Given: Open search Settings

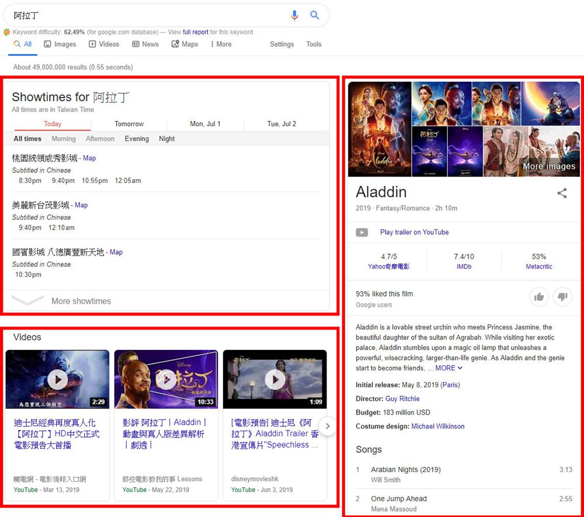Looking at the screenshot, I should click(282, 44).
